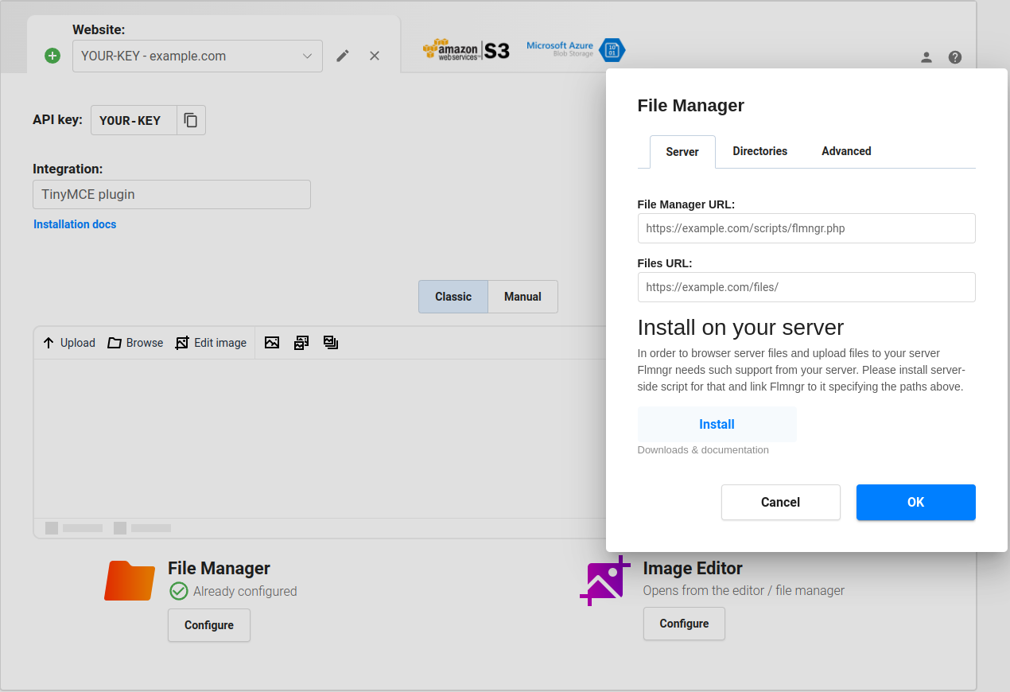This screenshot has width=1010, height=692.
Task: Edit the website using the pencil icon
Action: coord(342,56)
